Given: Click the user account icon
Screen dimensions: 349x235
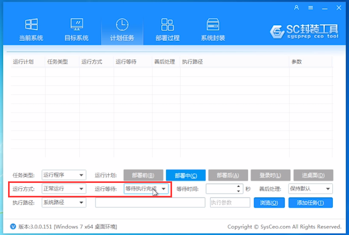Looking at the screenshot, I should click(x=296, y=8).
